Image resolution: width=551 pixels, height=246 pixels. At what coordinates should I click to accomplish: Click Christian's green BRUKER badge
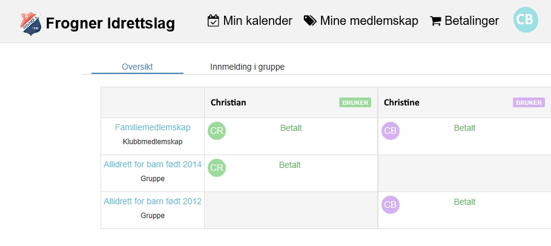(355, 102)
